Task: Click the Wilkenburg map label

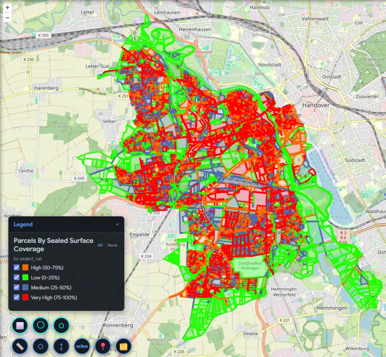Action: click(357, 348)
